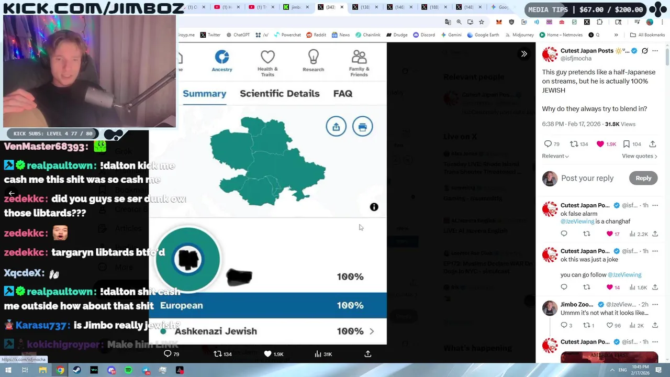The height and width of the screenshot is (377, 670).
Task: Bookmark this page with the star icon
Action: pyautogui.click(x=481, y=22)
